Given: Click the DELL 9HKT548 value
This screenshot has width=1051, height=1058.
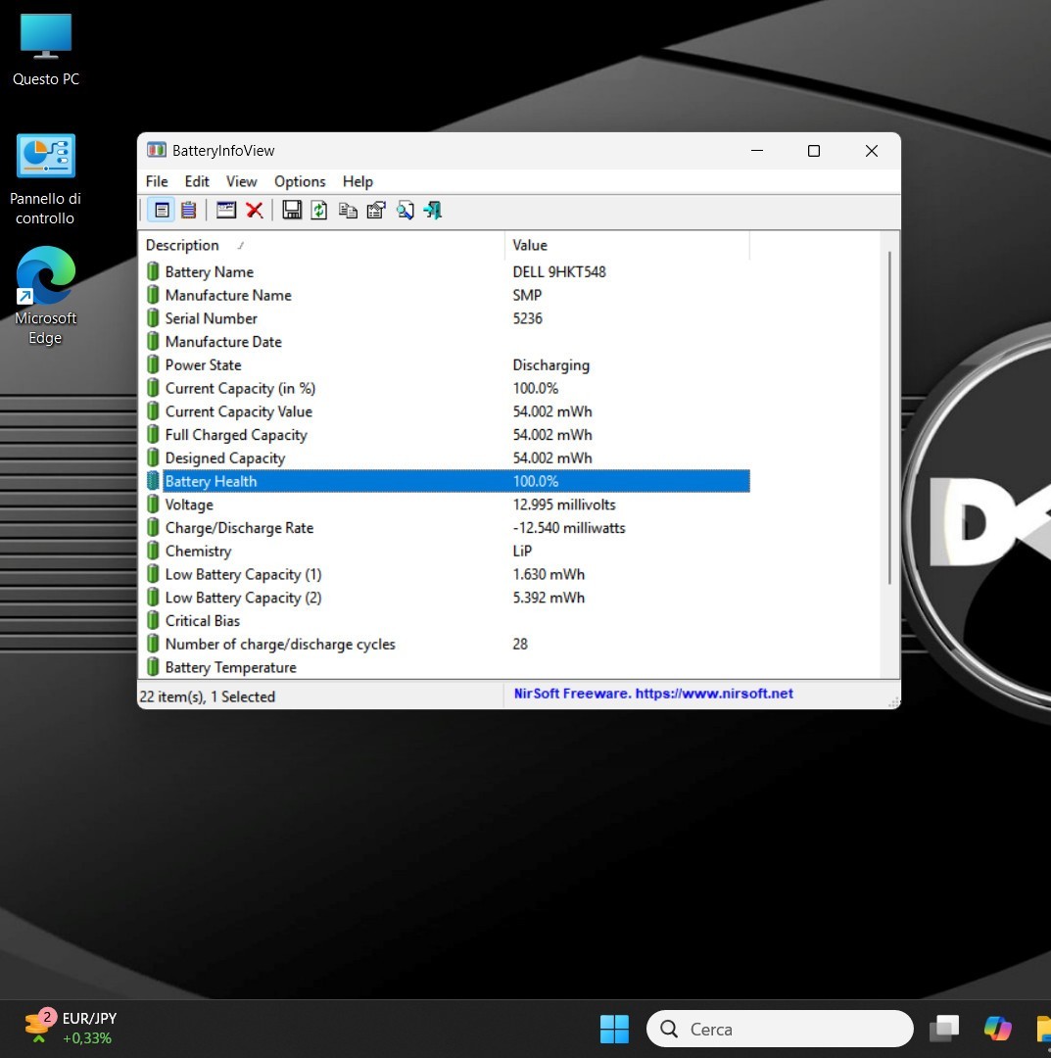Looking at the screenshot, I should (x=559, y=272).
